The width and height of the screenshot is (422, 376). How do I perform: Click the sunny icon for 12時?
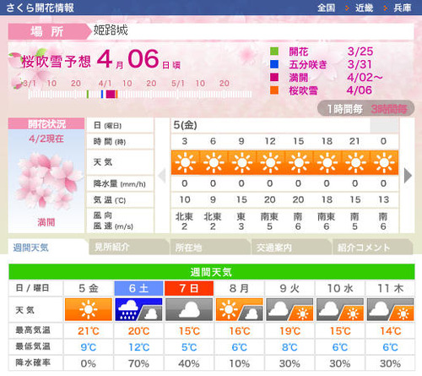tap(270, 162)
